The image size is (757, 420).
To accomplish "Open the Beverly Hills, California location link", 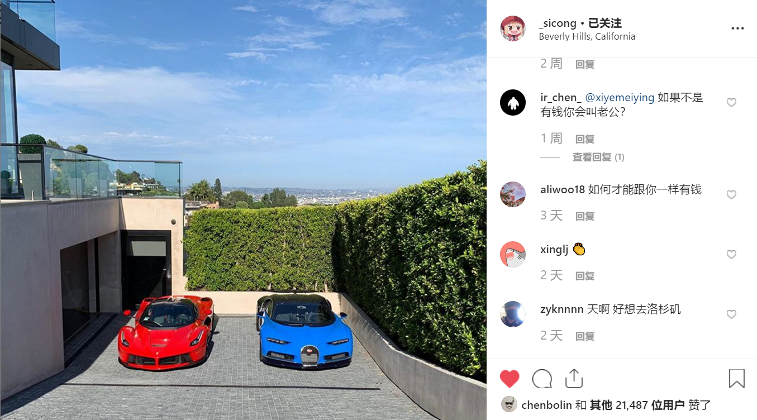I will pyautogui.click(x=587, y=37).
